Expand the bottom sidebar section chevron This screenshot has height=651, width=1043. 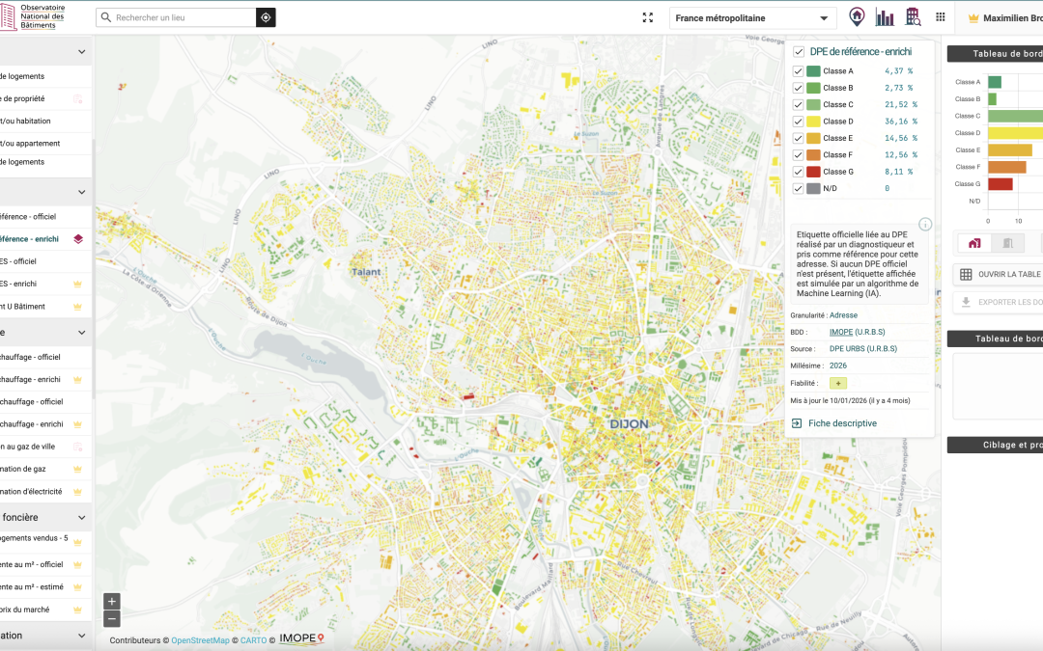81,636
